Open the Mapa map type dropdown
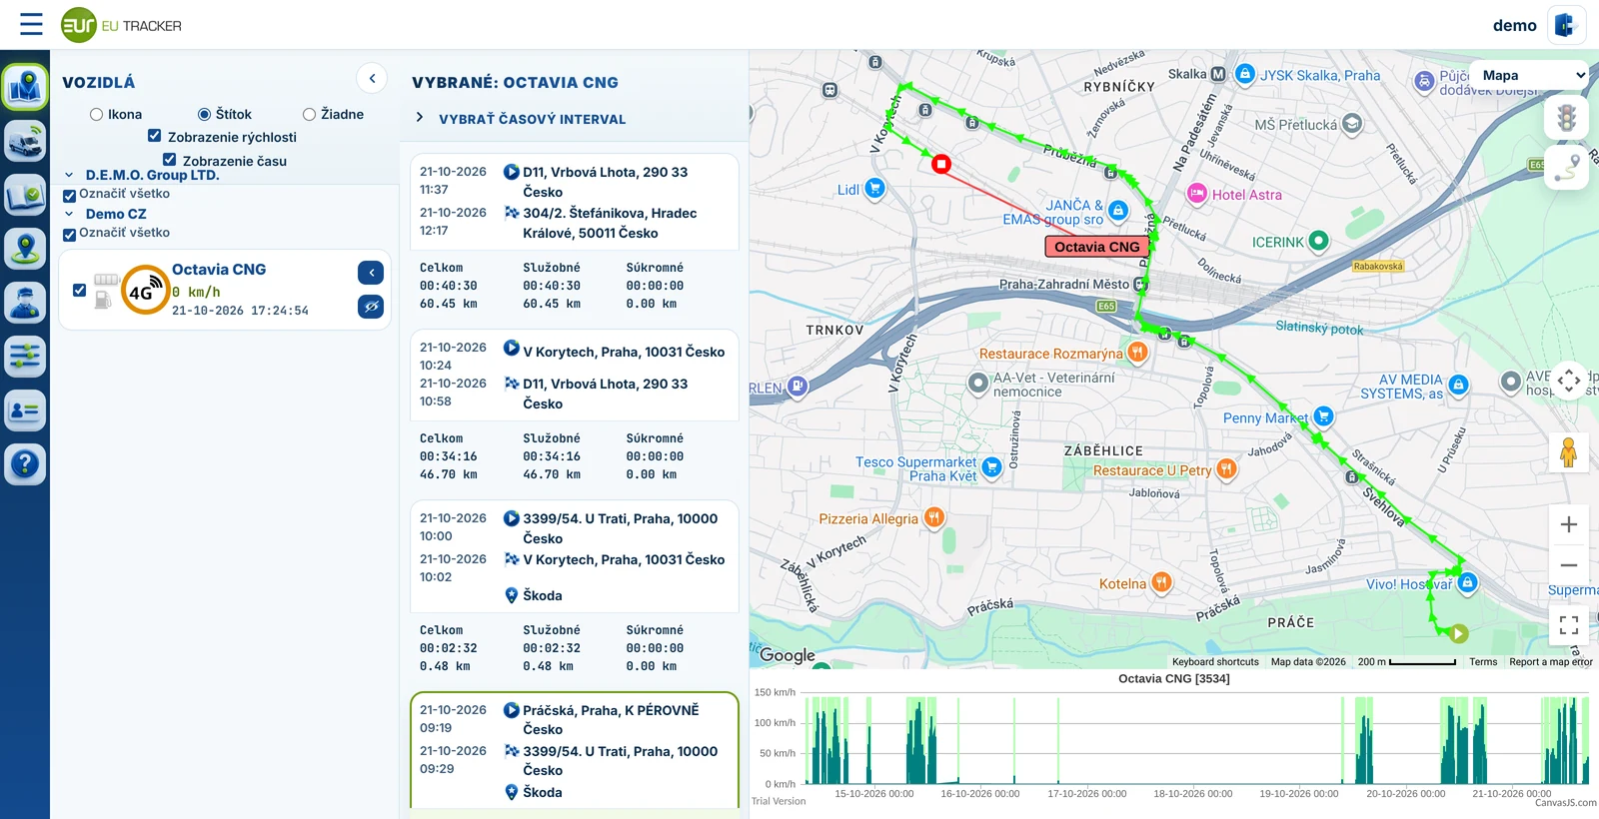The image size is (1599, 819). coord(1529,75)
